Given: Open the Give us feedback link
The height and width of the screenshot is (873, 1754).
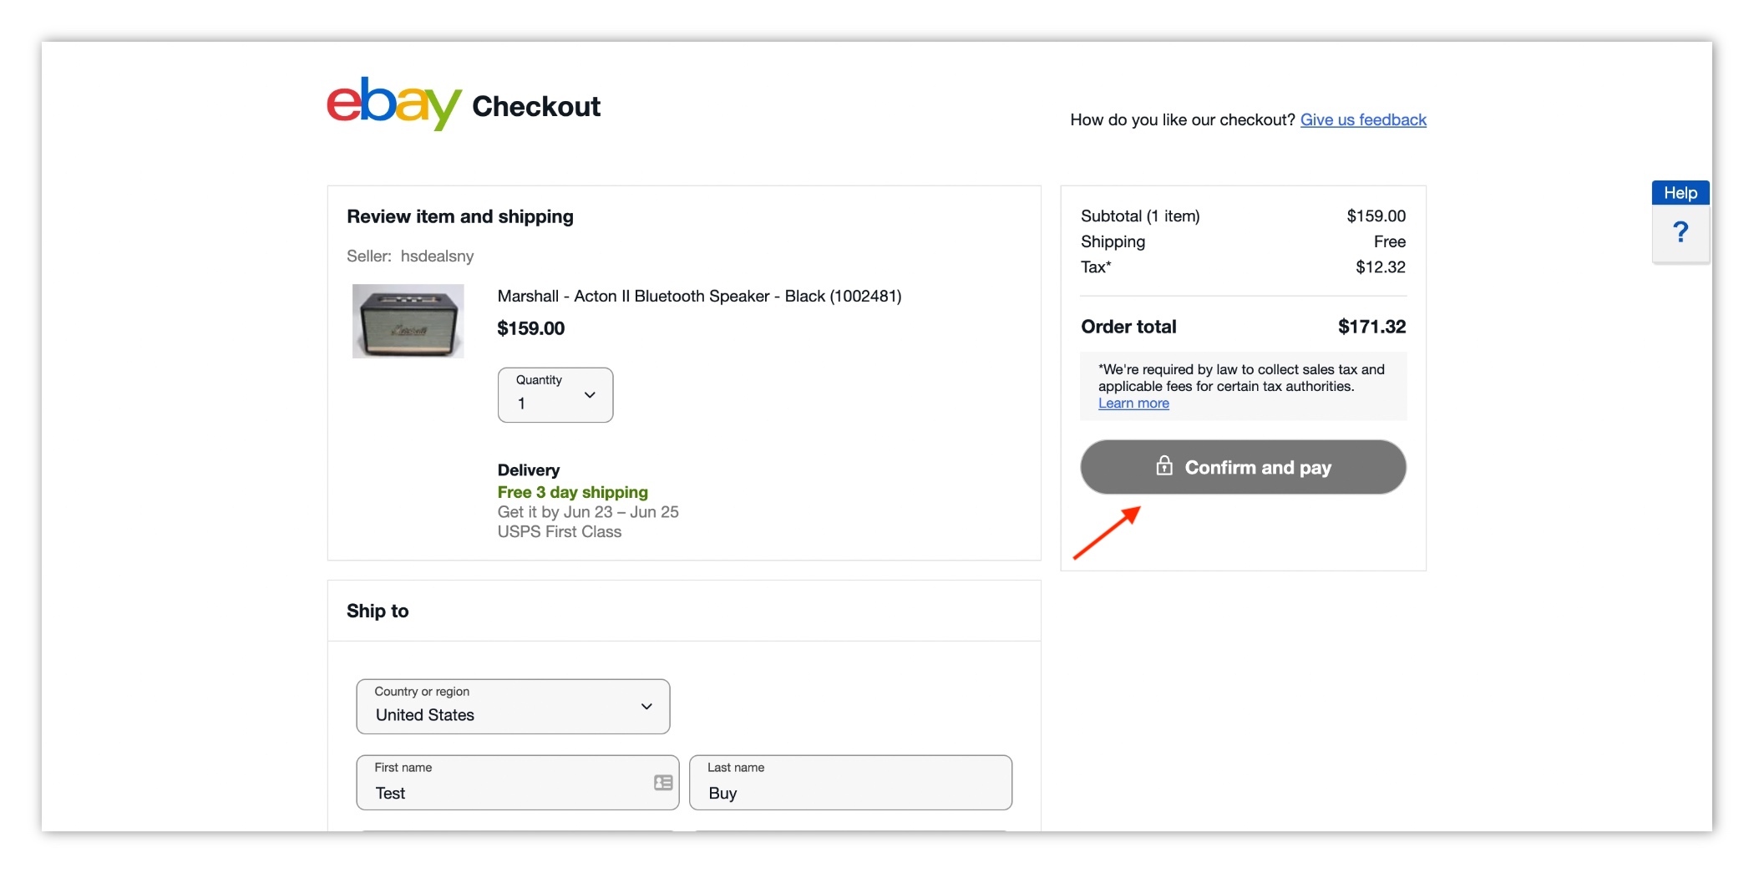Looking at the screenshot, I should 1363,119.
